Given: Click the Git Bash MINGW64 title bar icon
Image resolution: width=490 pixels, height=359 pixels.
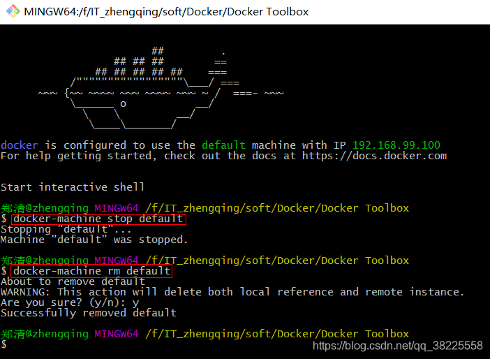Looking at the screenshot, I should tap(13, 11).
